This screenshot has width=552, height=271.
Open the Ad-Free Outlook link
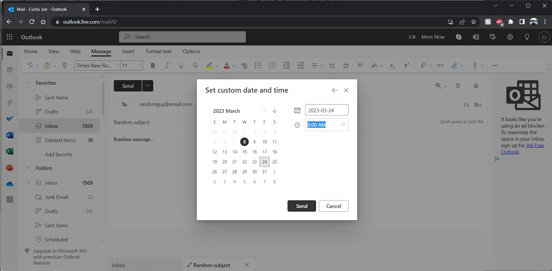pos(523,149)
